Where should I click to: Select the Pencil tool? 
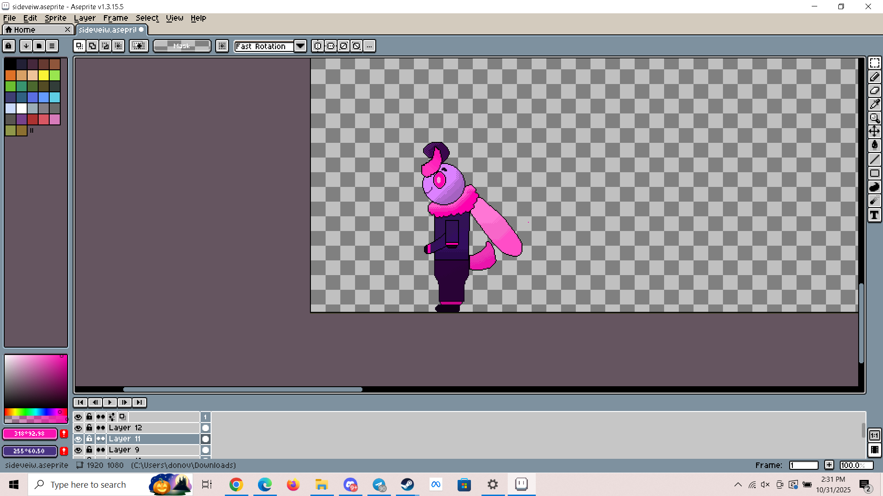[x=874, y=77]
